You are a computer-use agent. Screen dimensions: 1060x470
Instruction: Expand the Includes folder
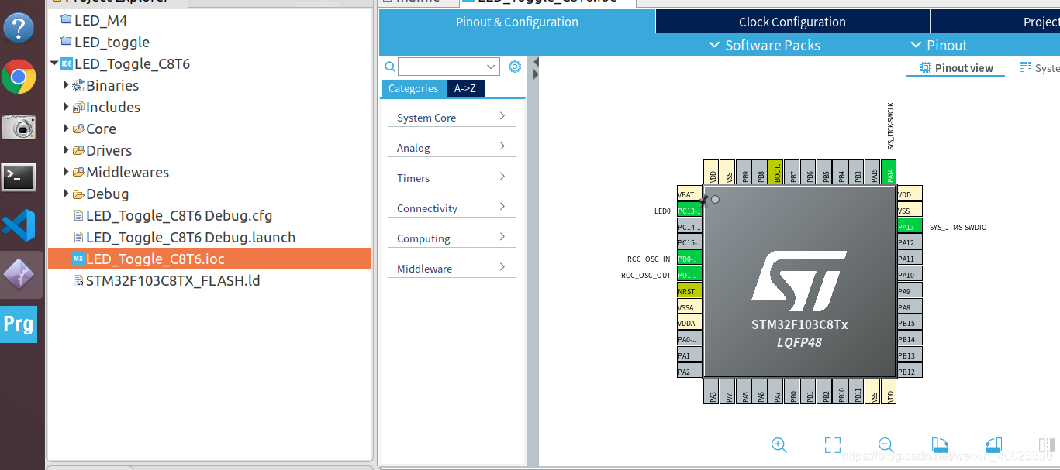click(x=66, y=107)
